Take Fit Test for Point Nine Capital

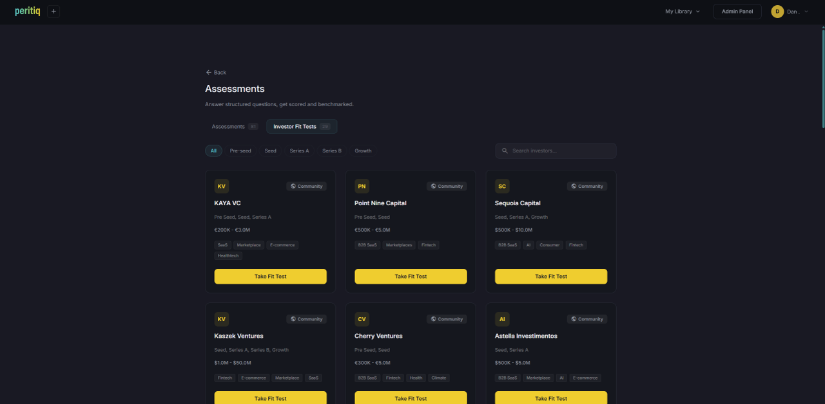pos(411,277)
